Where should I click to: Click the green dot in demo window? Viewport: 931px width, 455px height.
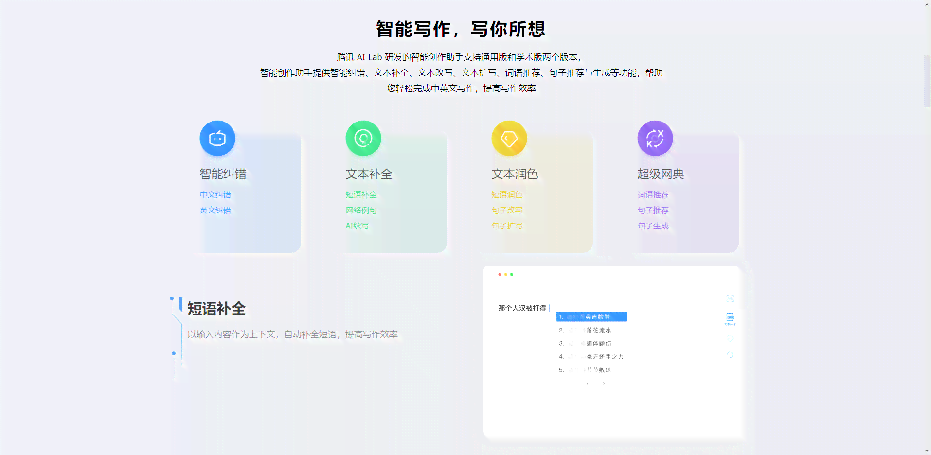(511, 274)
